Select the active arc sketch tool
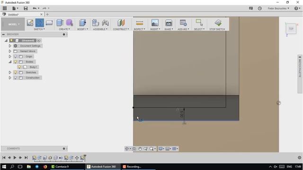Viewport: 303px width, 170px height. click(39, 23)
